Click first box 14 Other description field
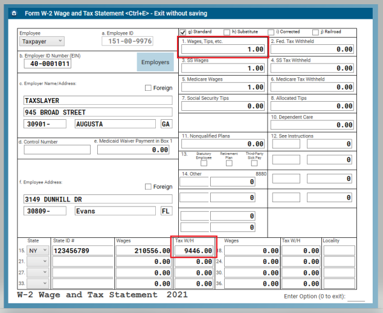 click(194, 182)
